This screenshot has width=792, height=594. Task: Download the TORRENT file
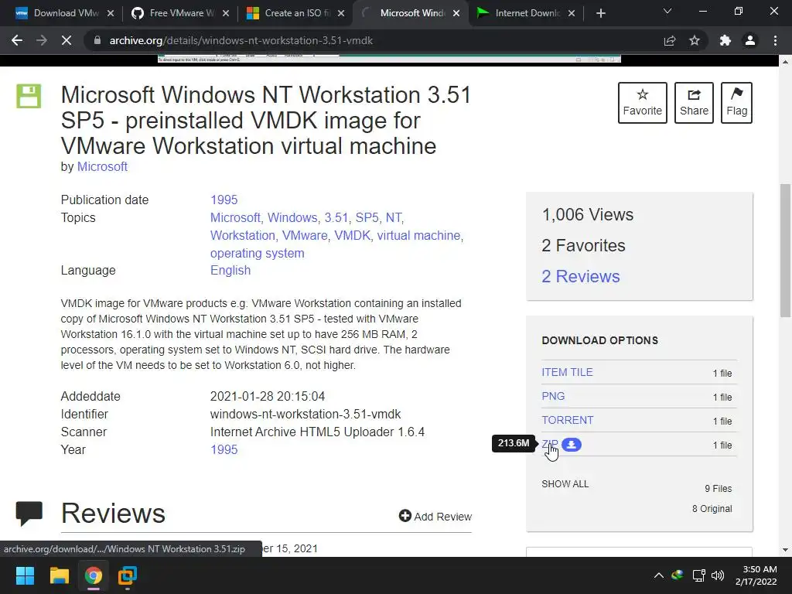pyautogui.click(x=567, y=420)
